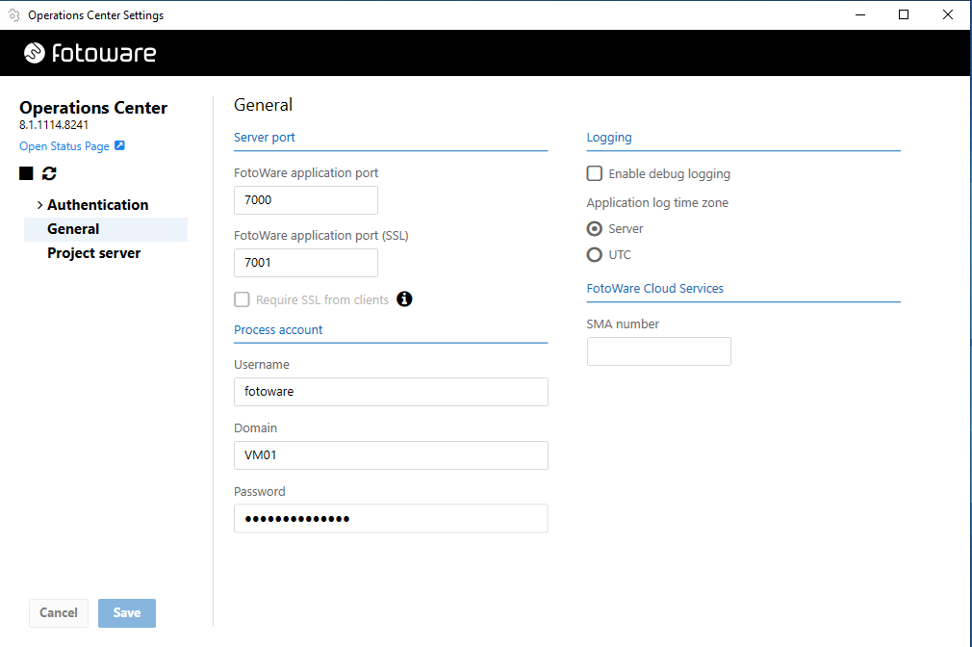The image size is (972, 647).
Task: Click the FotoWare application port field
Action: (306, 199)
